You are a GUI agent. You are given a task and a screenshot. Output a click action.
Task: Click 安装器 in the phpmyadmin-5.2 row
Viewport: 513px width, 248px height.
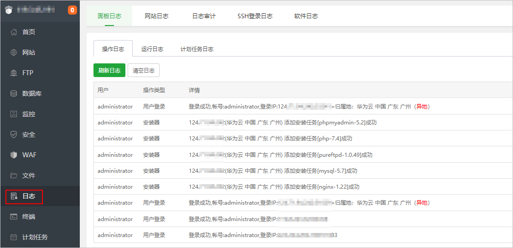coord(151,122)
